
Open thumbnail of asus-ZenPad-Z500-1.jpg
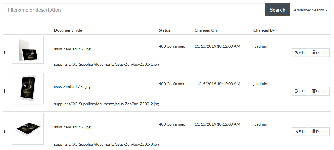pyautogui.click(x=28, y=50)
